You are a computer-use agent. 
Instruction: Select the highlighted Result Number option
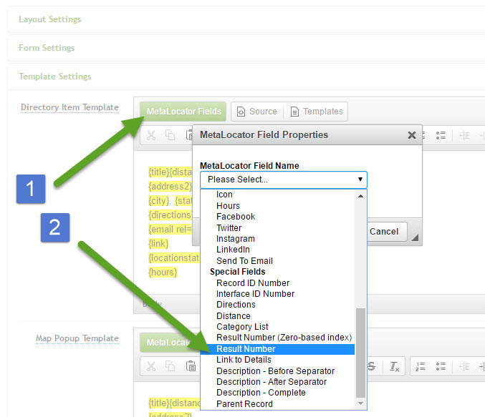pos(277,349)
